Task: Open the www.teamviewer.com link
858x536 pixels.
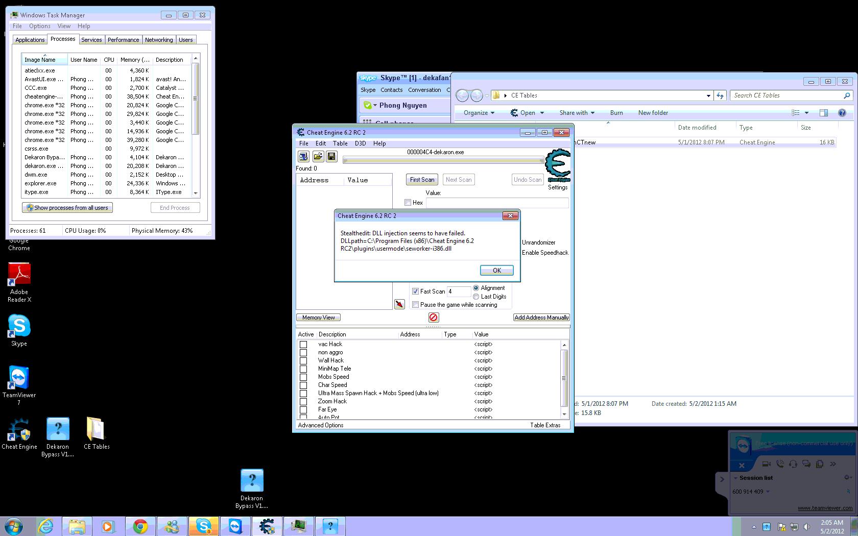Action: click(825, 508)
